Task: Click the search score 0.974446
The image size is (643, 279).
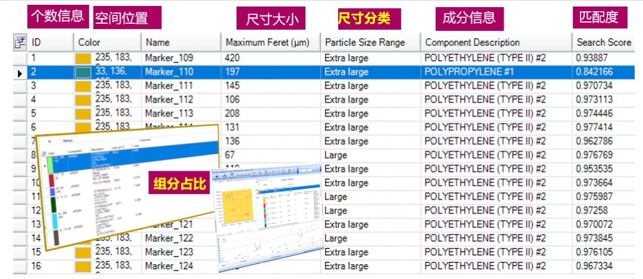Action: point(595,114)
